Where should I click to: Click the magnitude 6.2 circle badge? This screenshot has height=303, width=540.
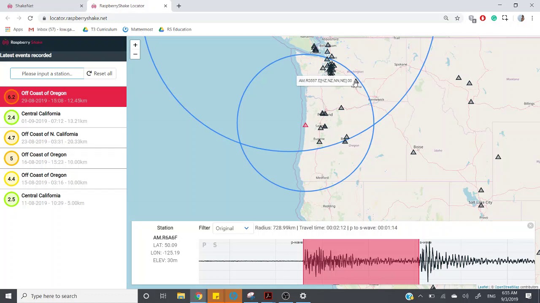pyautogui.click(x=11, y=97)
